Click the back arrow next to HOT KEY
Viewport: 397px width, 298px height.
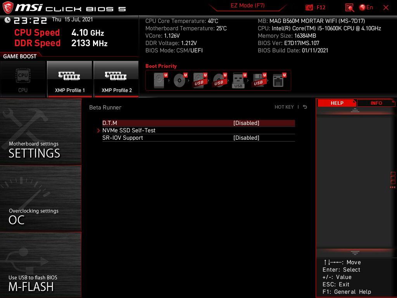pyautogui.click(x=305, y=107)
